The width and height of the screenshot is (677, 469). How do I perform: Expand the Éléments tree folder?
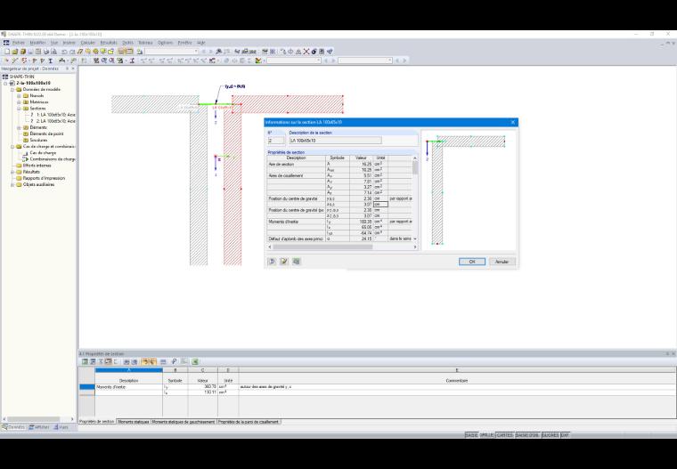(x=19, y=128)
